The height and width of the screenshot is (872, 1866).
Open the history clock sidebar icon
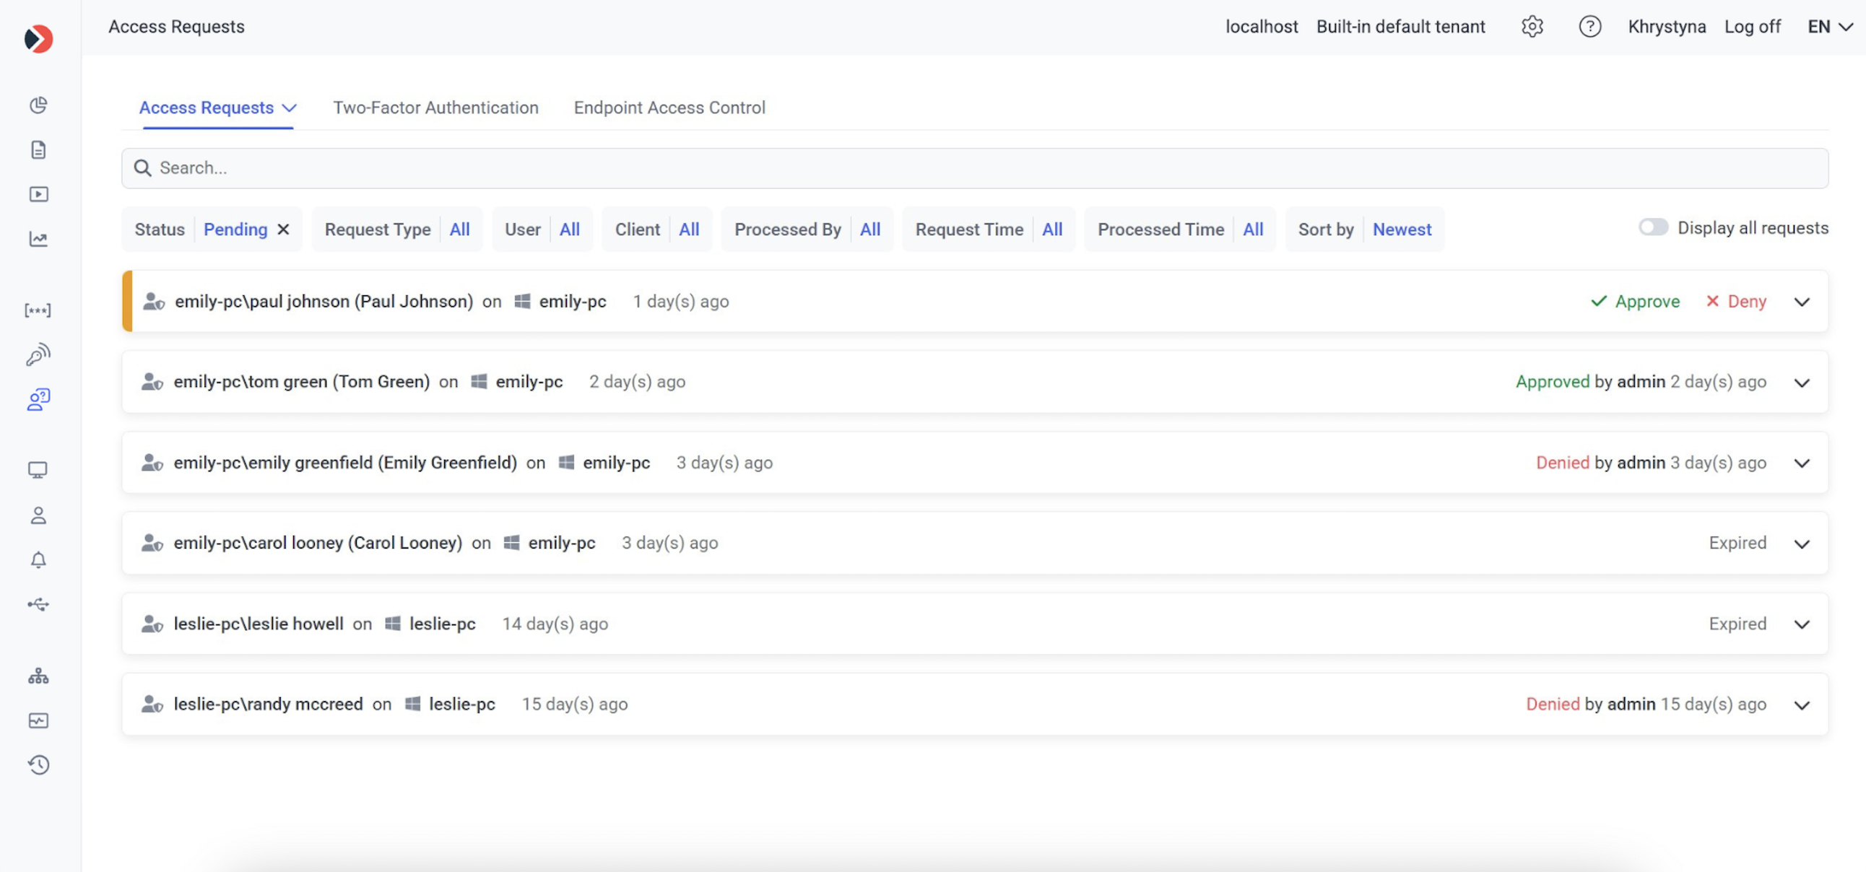[x=38, y=765]
